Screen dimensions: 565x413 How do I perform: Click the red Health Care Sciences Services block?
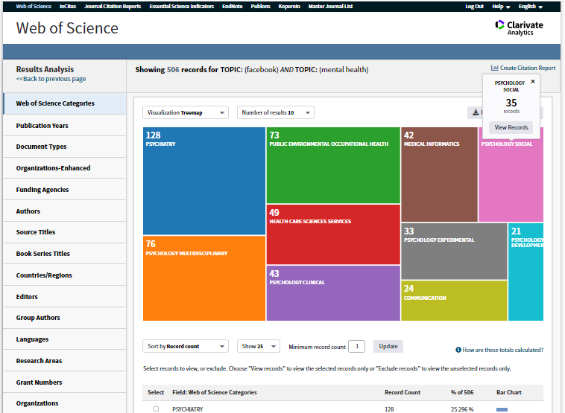point(333,234)
